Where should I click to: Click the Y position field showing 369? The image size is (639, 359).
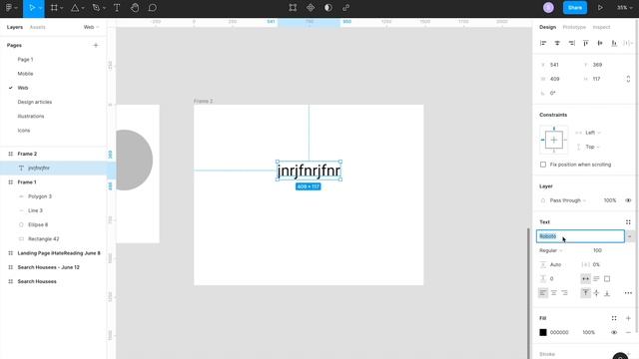click(600, 65)
